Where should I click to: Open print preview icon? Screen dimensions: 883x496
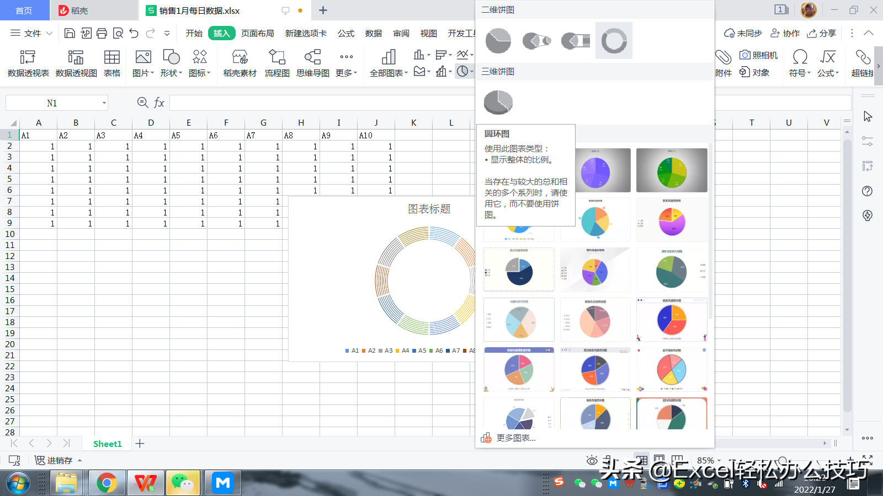point(118,33)
